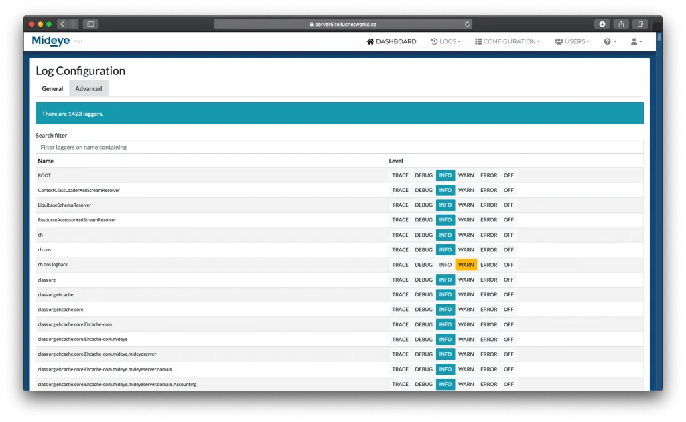
Task: Click the share icon in the browser toolbar
Action: click(621, 23)
